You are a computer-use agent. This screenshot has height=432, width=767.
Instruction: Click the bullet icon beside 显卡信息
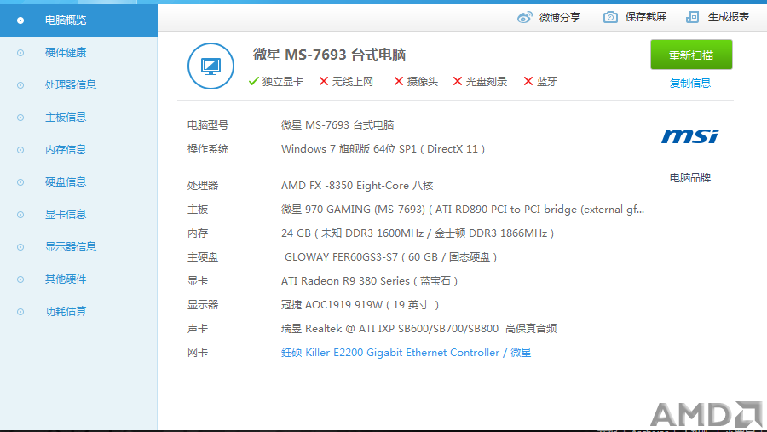coord(20,215)
